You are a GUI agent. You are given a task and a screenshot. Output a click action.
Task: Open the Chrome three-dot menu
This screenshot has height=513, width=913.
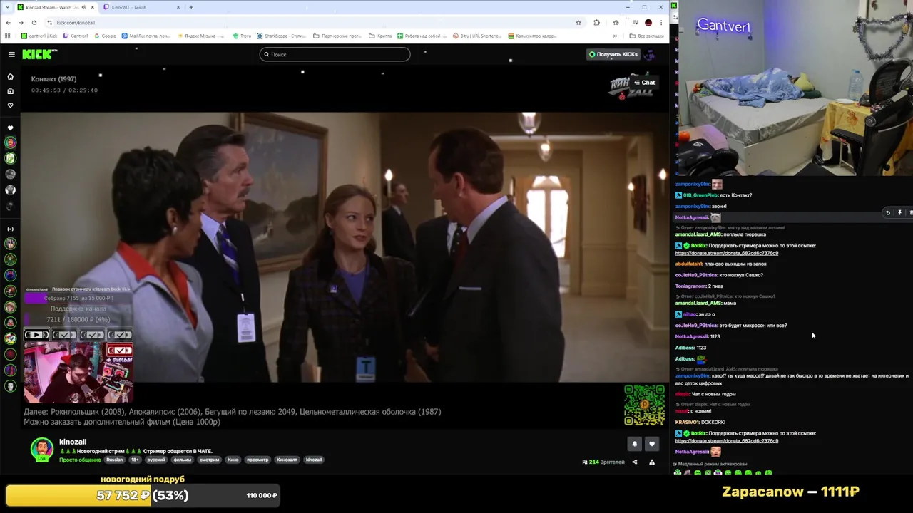pos(660,22)
